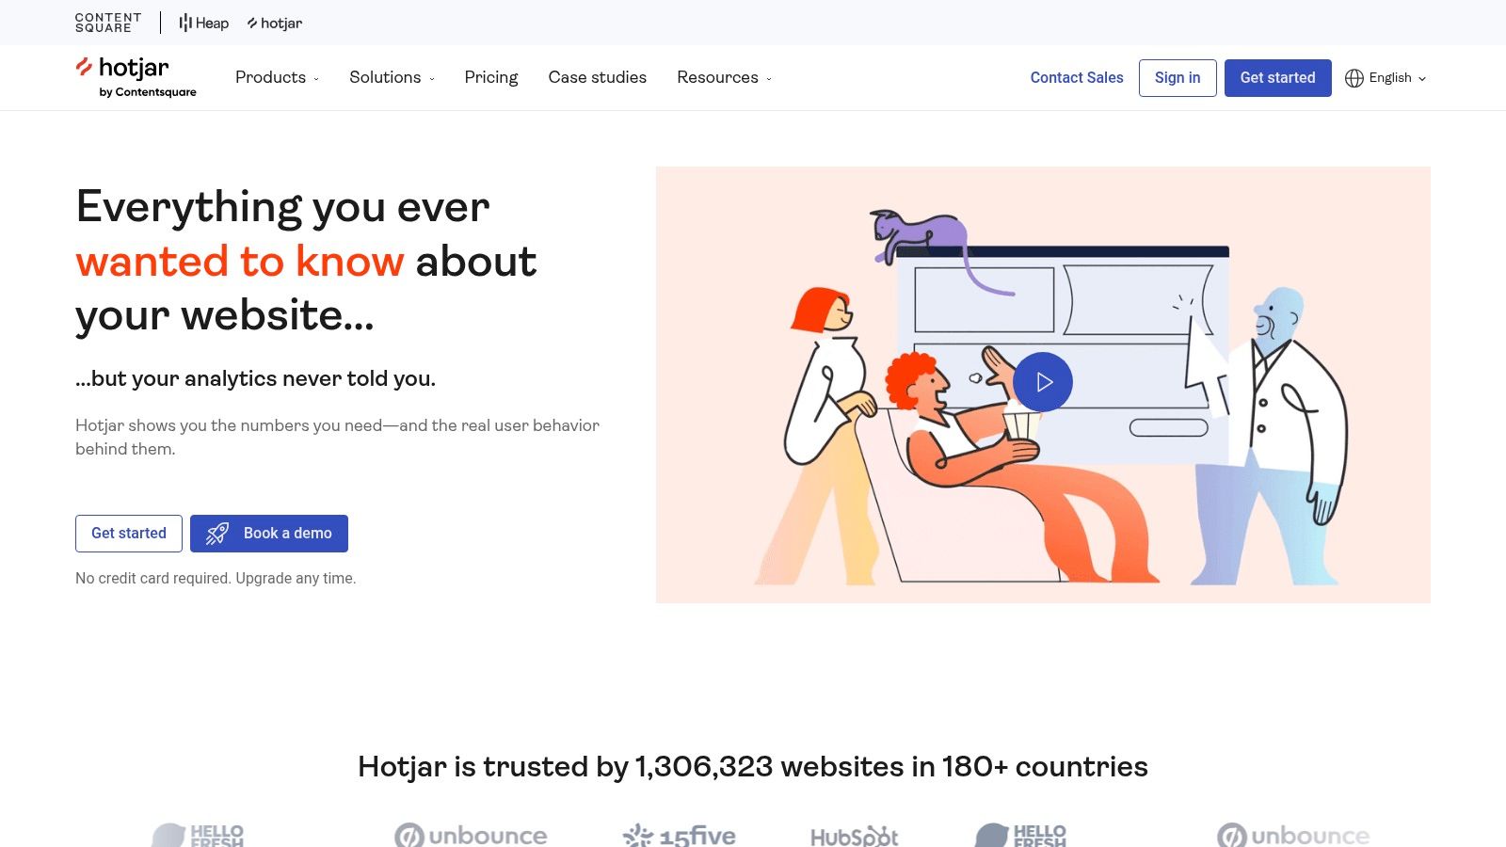This screenshot has width=1506, height=847.
Task: Click the 'wanted to know' orange headline text
Action: 240,262
